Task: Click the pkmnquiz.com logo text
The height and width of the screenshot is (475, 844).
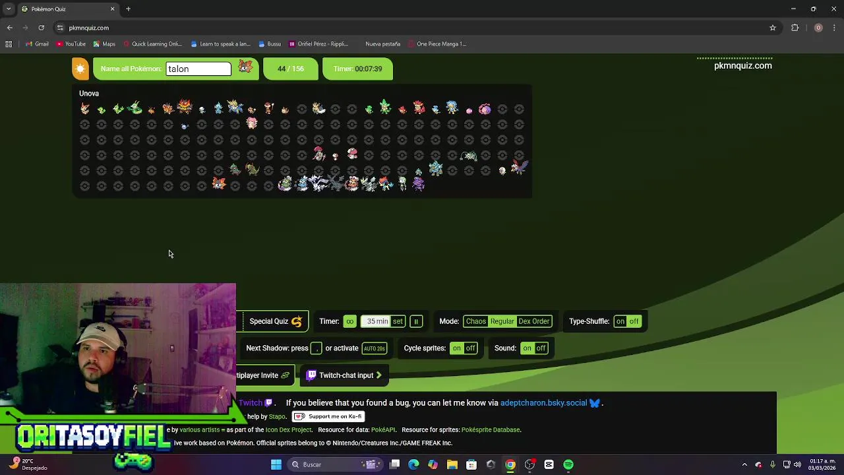Action: tap(742, 65)
